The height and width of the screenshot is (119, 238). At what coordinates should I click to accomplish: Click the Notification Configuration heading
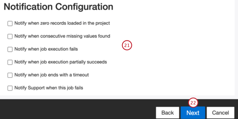pyautogui.click(x=59, y=7)
